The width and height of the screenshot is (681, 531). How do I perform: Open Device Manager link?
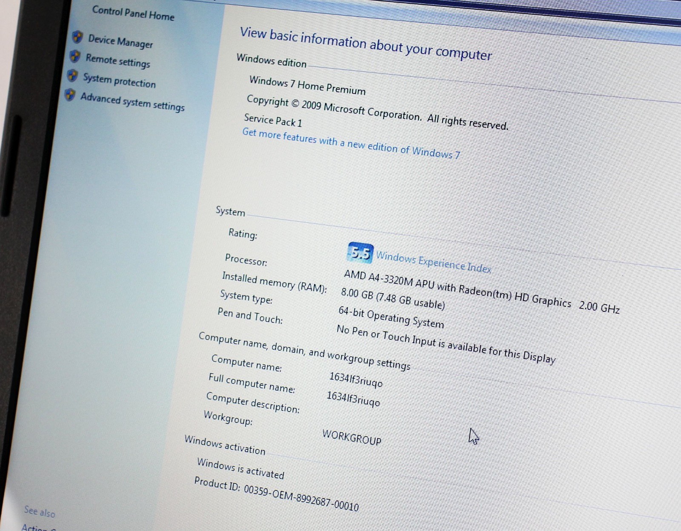[120, 41]
